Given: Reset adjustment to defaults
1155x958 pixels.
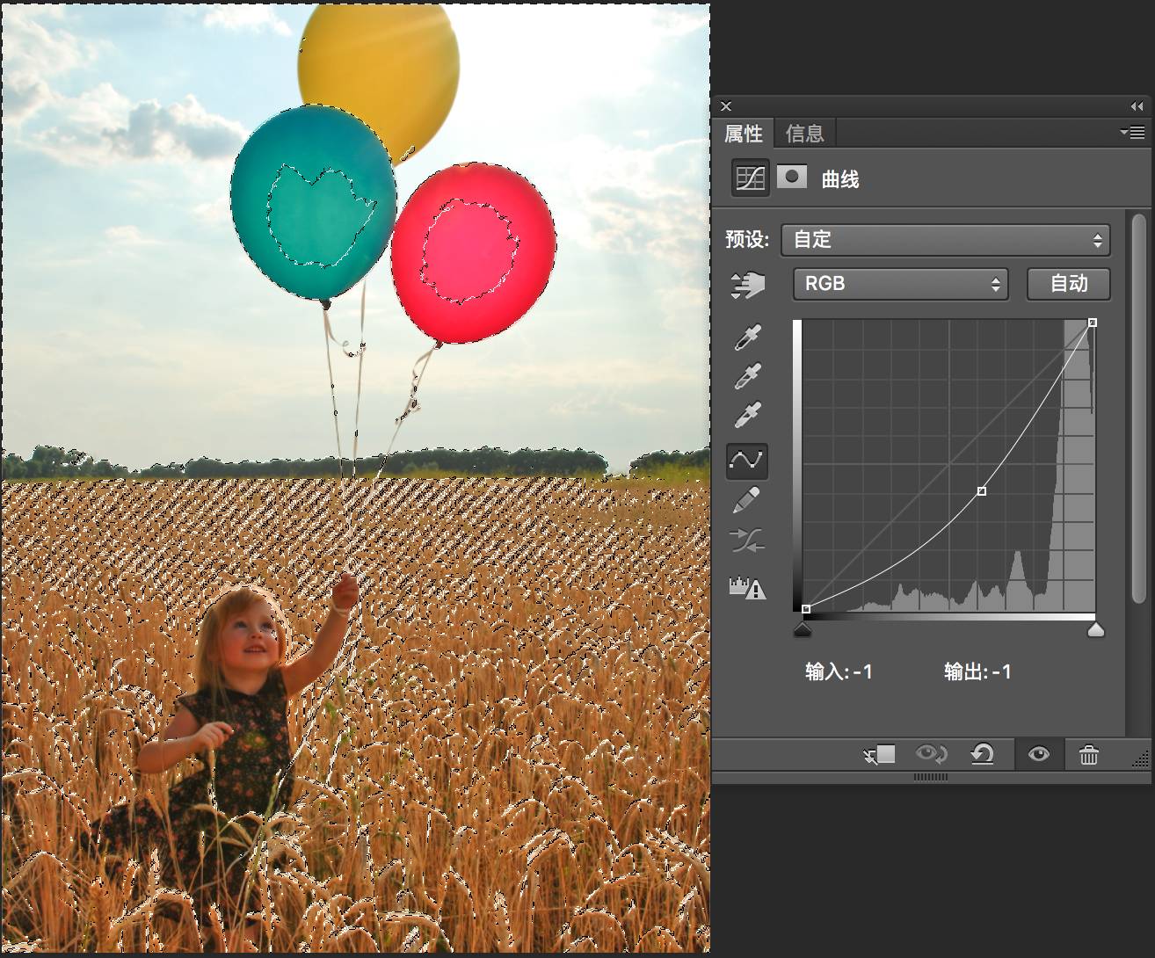Looking at the screenshot, I should pyautogui.click(x=982, y=754).
